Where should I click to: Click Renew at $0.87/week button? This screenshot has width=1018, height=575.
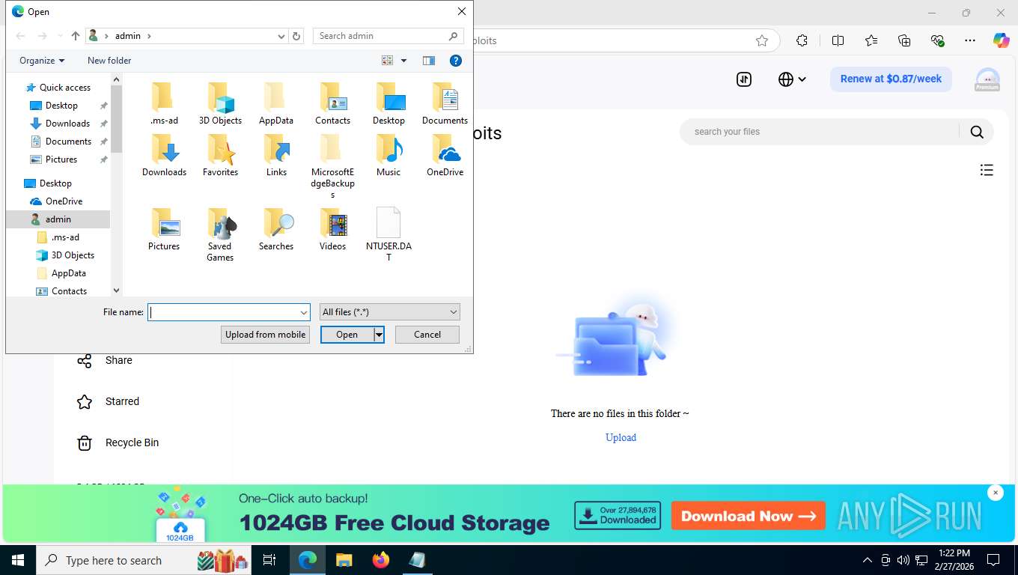891,79
